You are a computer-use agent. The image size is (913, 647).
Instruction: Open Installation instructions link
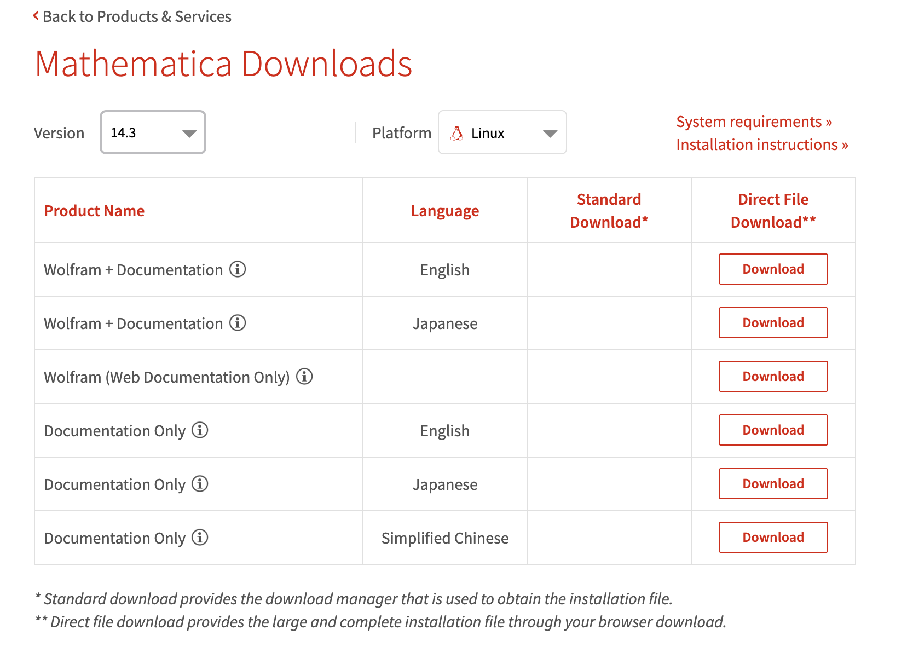click(x=762, y=145)
